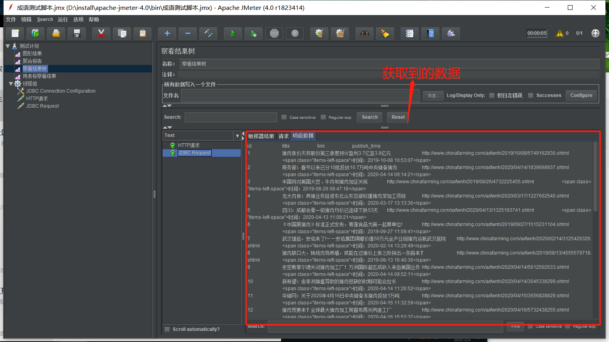
Task: Click the Cut scissors icon
Action: (101, 33)
